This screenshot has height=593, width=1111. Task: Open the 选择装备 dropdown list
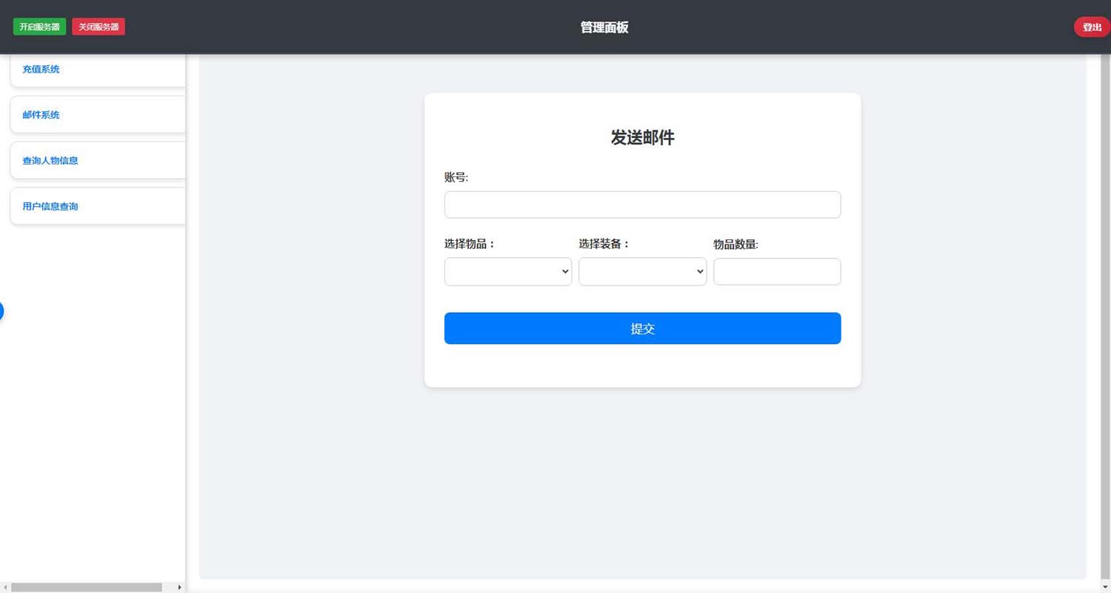[x=642, y=271]
